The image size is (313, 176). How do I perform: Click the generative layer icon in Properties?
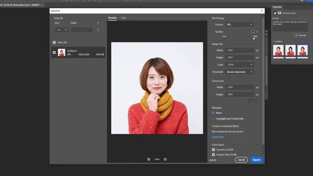tap(275, 13)
